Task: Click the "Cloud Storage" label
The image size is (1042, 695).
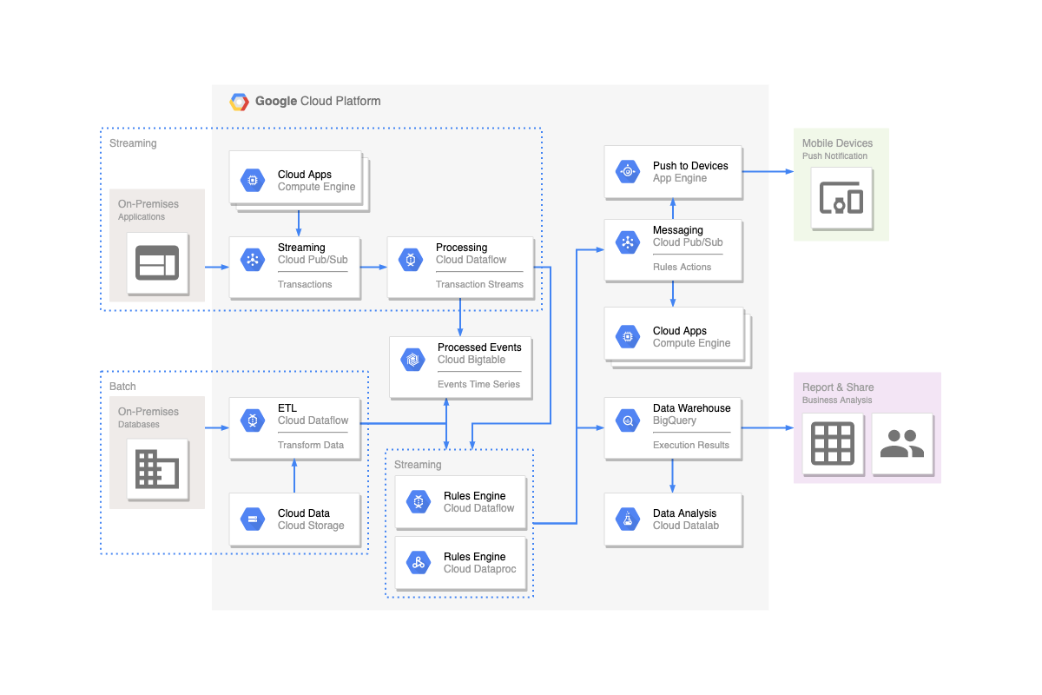Action: click(311, 526)
